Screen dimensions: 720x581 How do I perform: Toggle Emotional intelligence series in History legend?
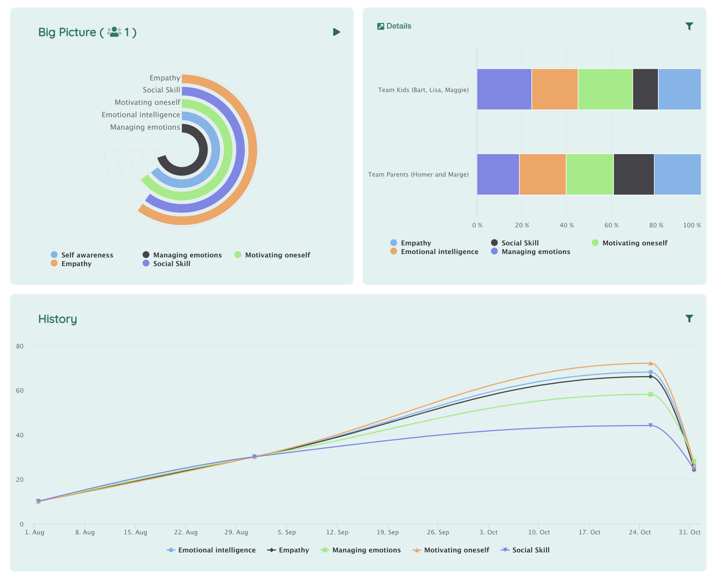pyautogui.click(x=211, y=550)
